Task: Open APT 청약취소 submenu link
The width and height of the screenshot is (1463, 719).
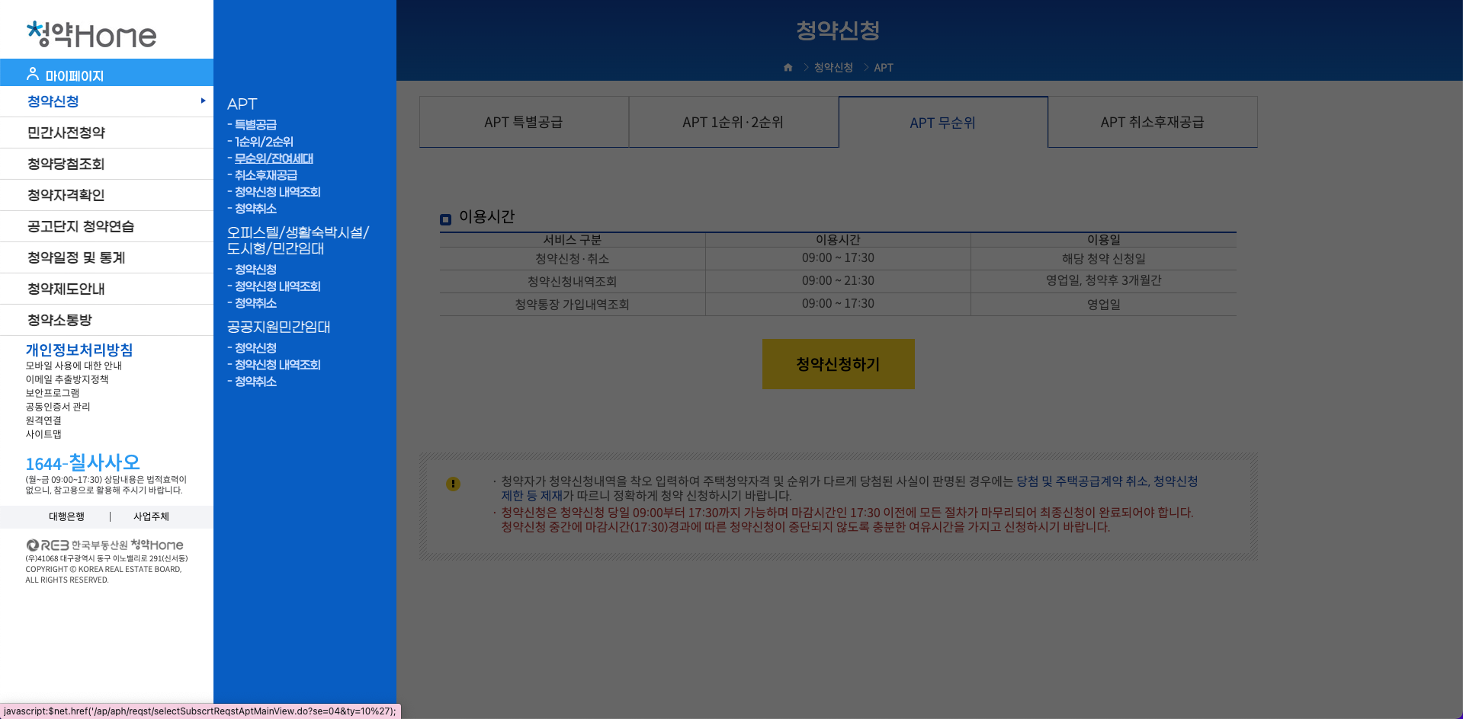Action: click(x=255, y=209)
